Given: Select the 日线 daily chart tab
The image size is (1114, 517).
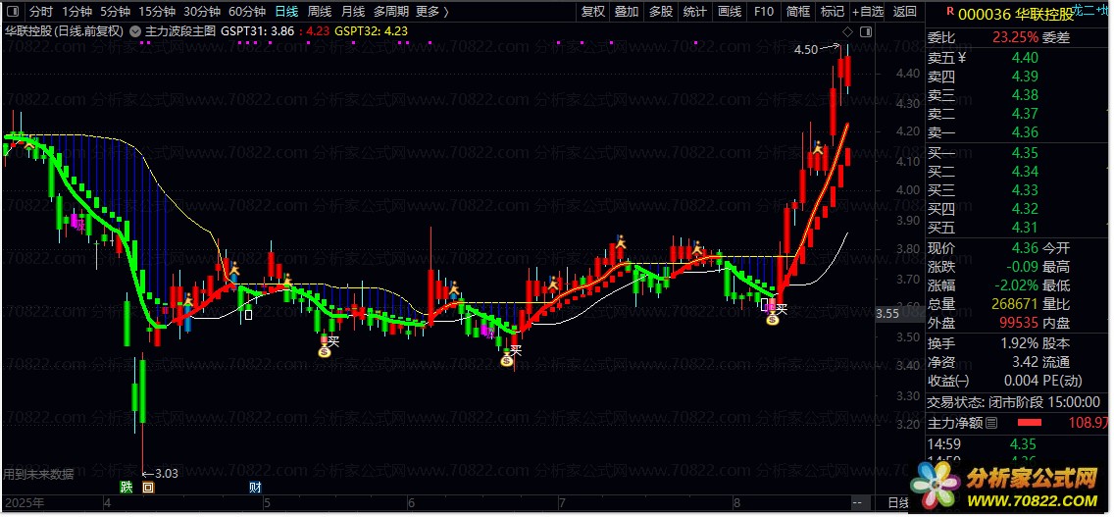Looking at the screenshot, I should (x=286, y=12).
